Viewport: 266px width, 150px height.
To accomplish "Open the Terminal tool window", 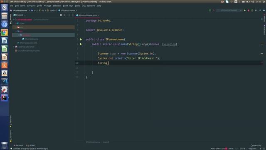I will pyautogui.click(x=18, y=145).
